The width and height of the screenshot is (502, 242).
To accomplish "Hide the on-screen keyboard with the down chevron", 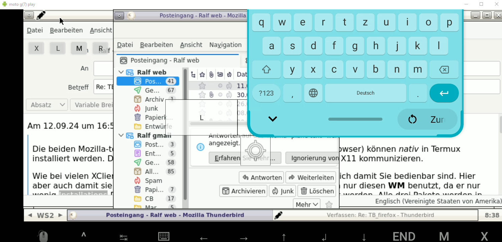I will tap(273, 119).
